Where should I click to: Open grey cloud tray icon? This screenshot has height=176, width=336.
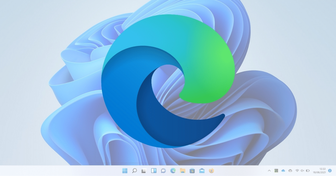(x=290, y=170)
